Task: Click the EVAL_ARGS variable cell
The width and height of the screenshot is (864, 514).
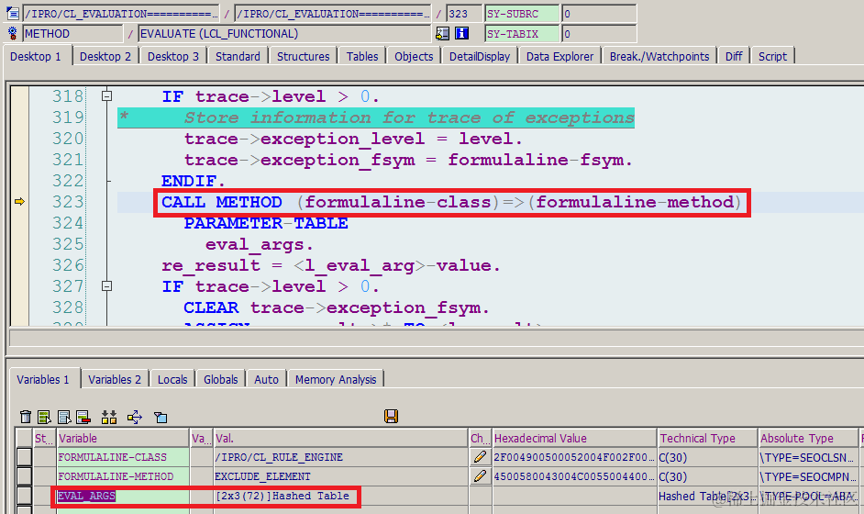Action: (123, 496)
